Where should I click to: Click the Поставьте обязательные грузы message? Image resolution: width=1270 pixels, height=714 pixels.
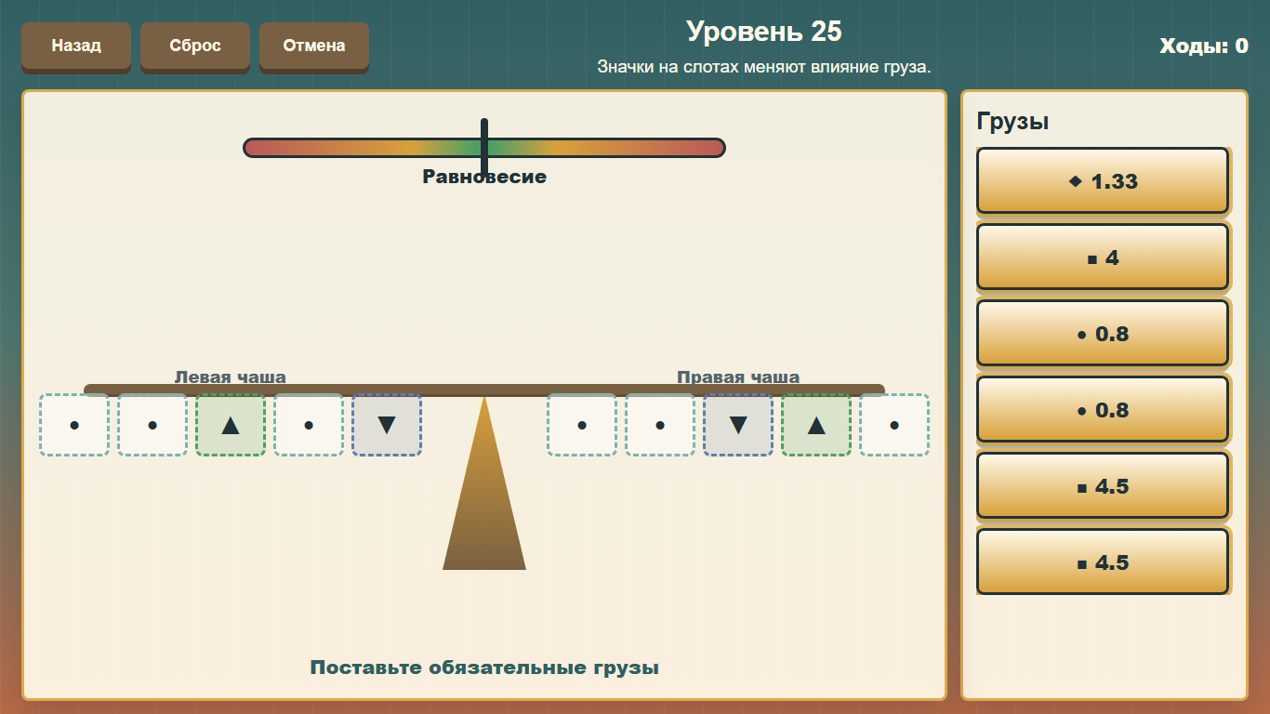(x=484, y=668)
